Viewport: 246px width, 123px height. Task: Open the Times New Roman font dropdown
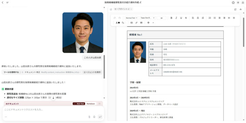[148, 18]
